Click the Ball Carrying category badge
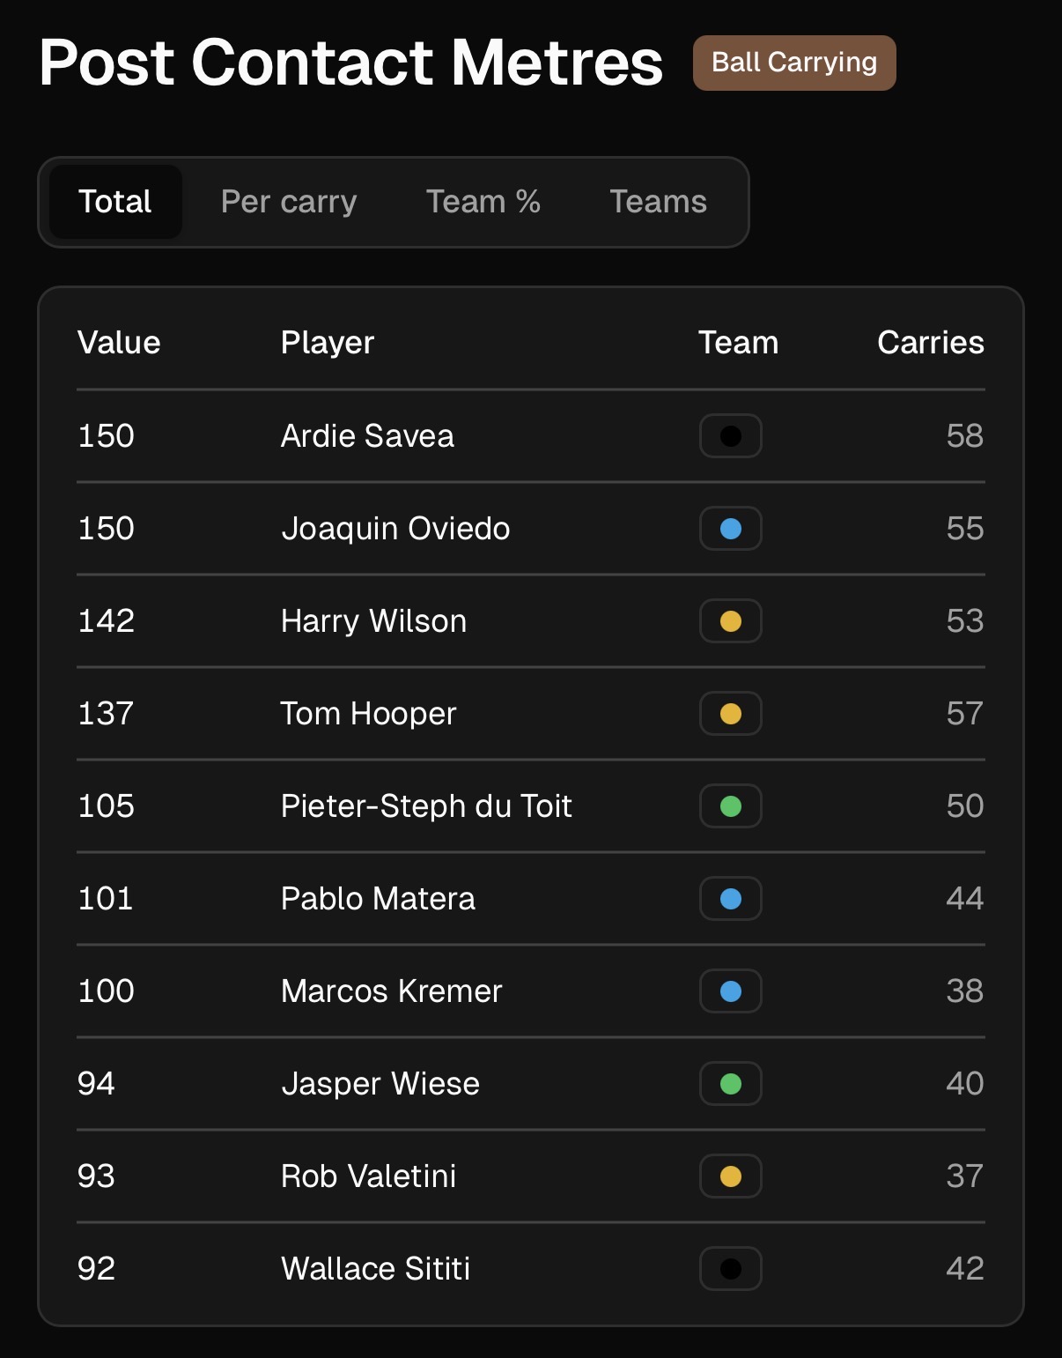Screen dimensions: 1062x1358 [794, 63]
